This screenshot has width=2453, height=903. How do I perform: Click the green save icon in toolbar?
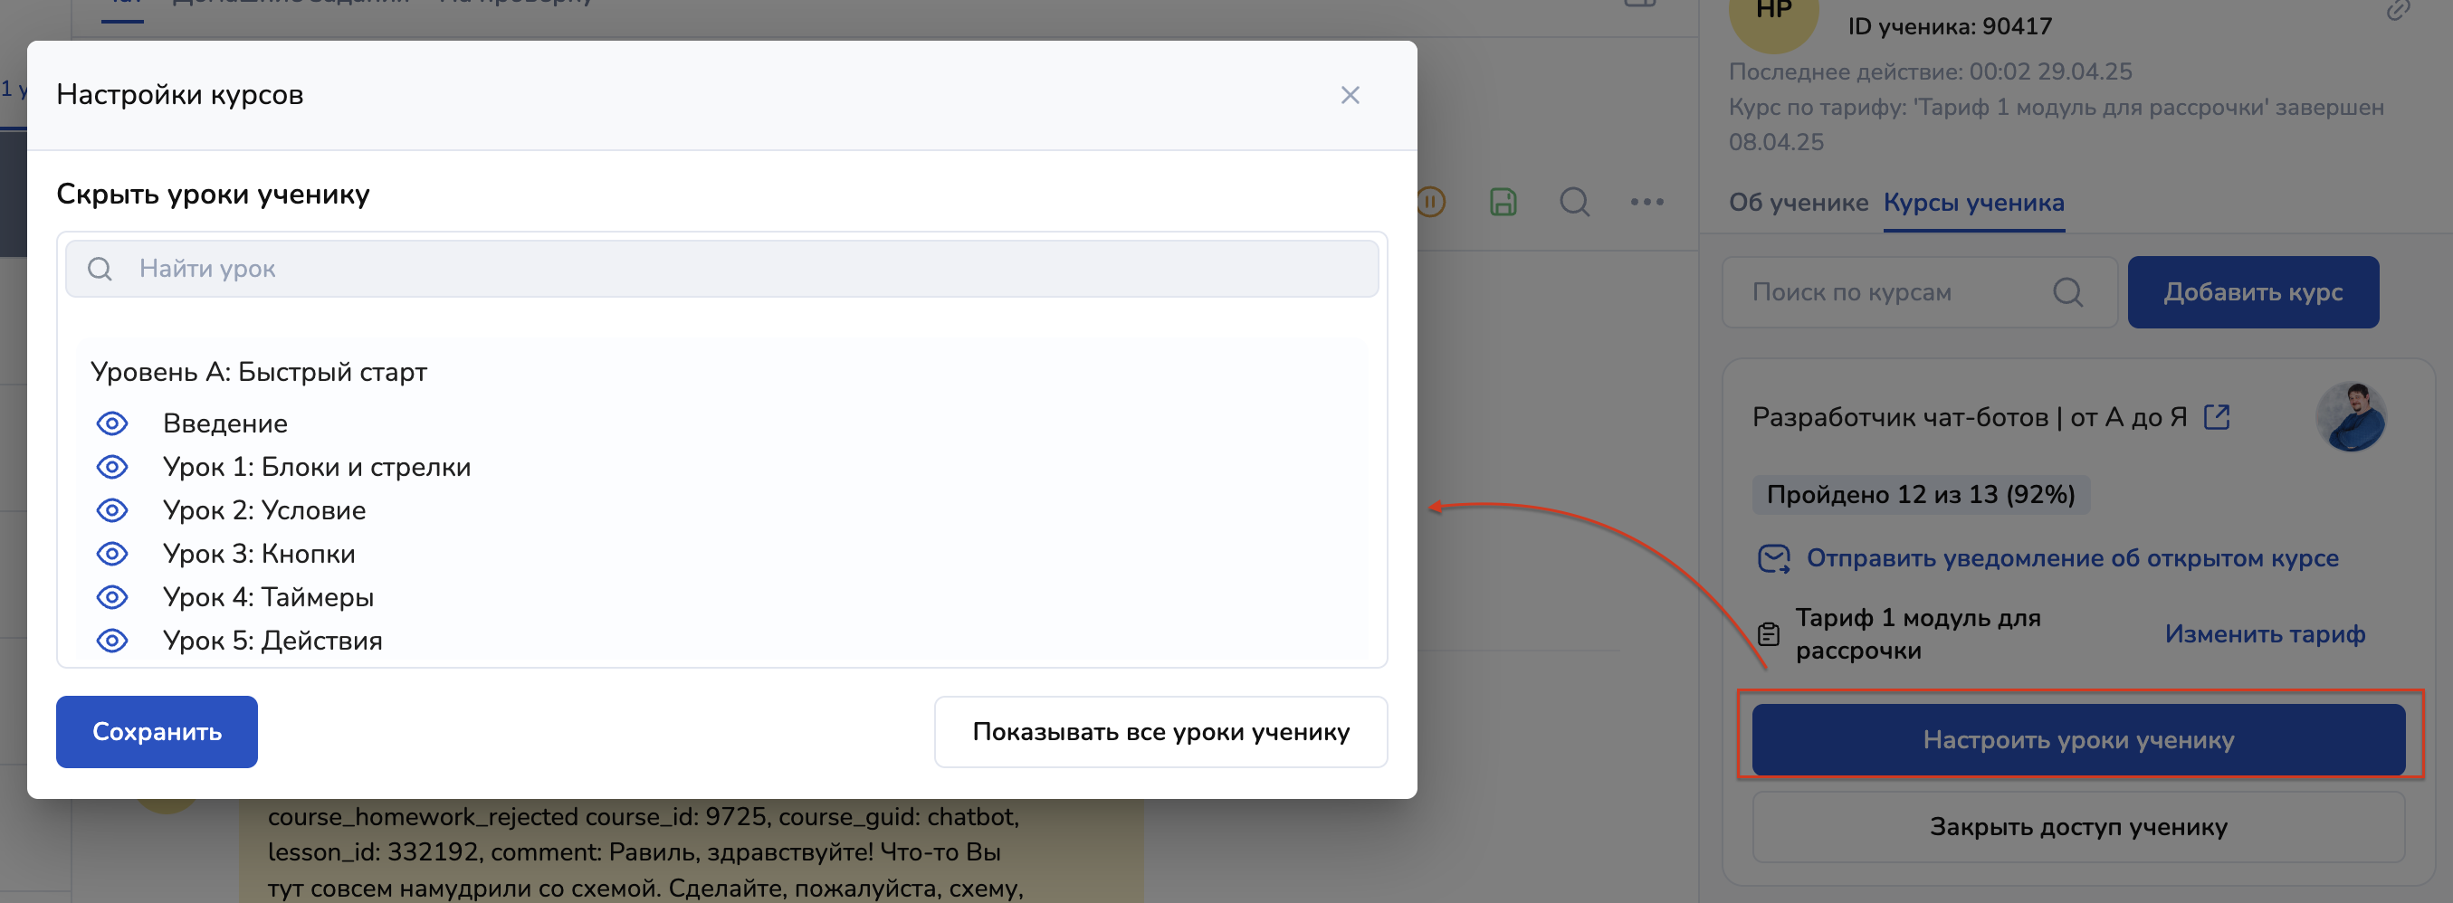(x=1503, y=202)
